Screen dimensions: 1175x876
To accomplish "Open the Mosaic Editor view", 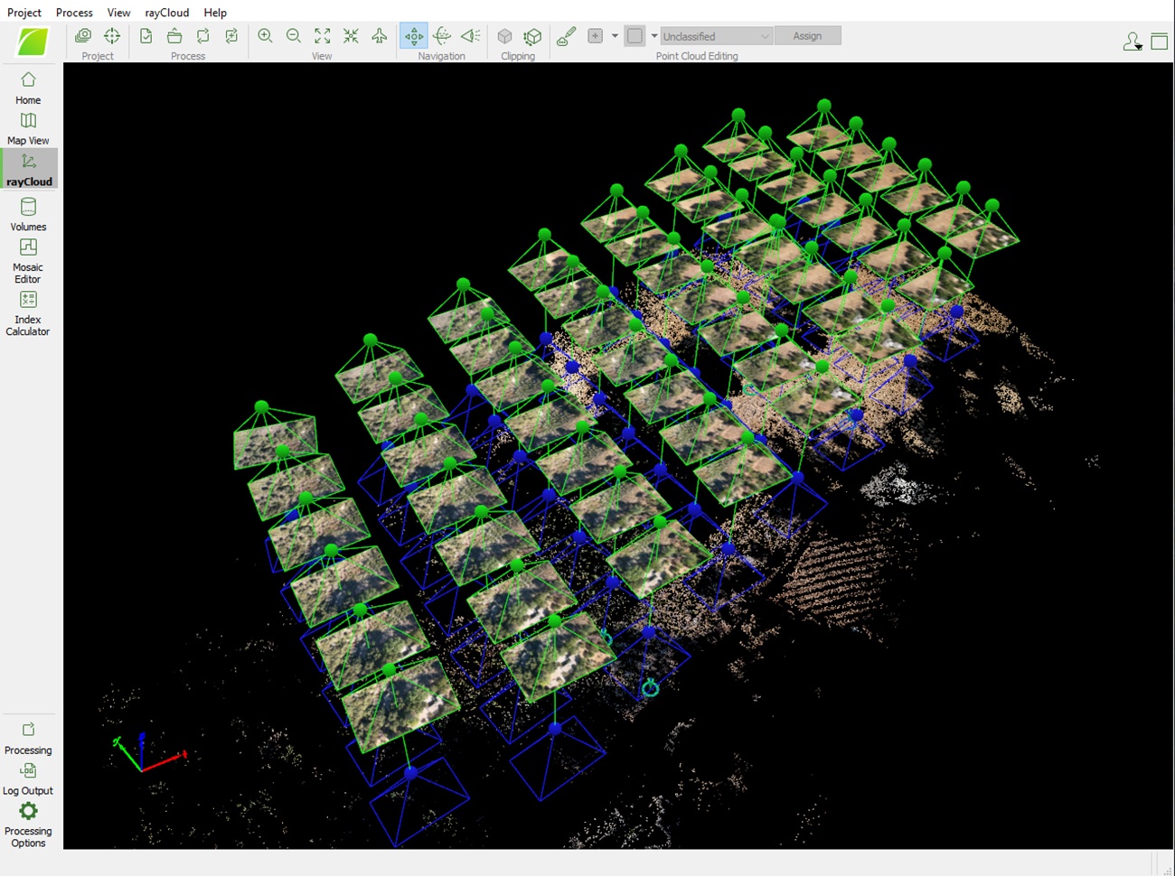I will (x=28, y=259).
